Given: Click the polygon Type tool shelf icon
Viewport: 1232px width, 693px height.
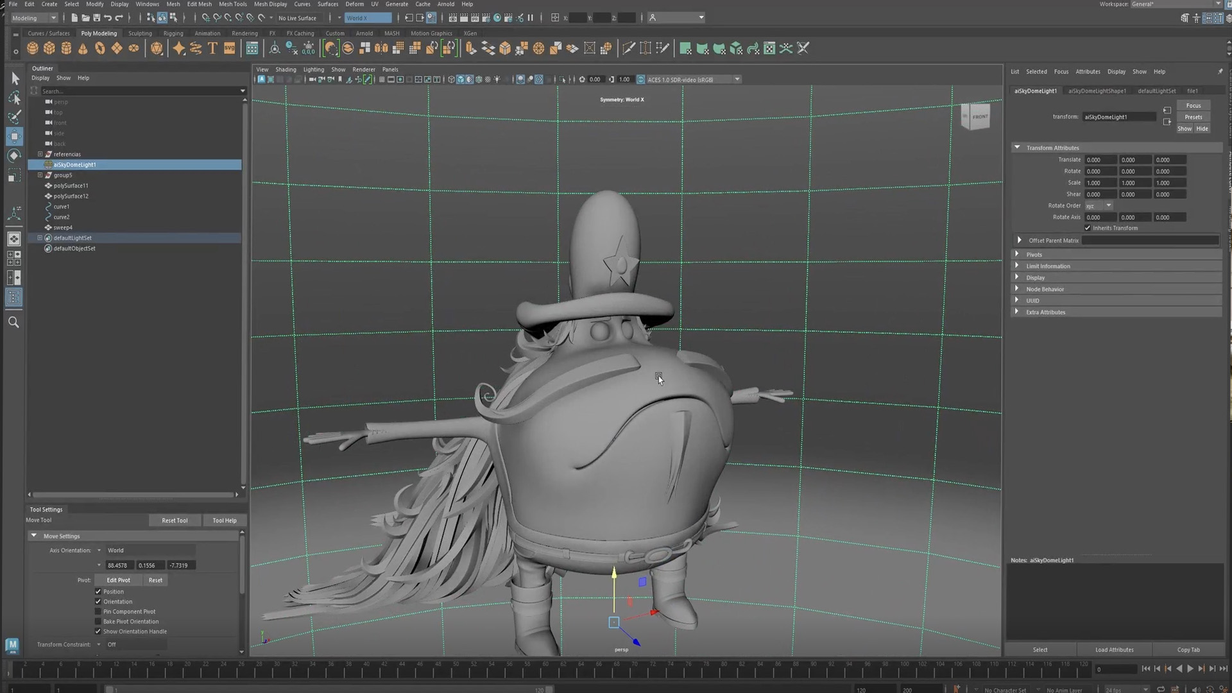Looking at the screenshot, I should pyautogui.click(x=212, y=48).
